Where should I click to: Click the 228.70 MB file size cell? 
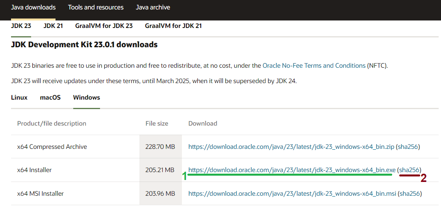coord(160,147)
